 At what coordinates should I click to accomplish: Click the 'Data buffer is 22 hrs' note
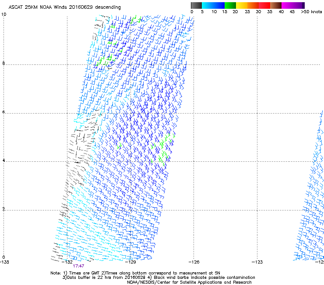point(158,278)
